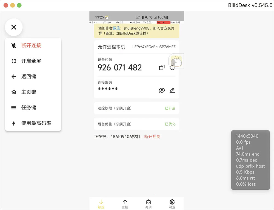This screenshot has width=274, height=210.
Task: Toggle password visibility eye icon
Action: point(162,90)
